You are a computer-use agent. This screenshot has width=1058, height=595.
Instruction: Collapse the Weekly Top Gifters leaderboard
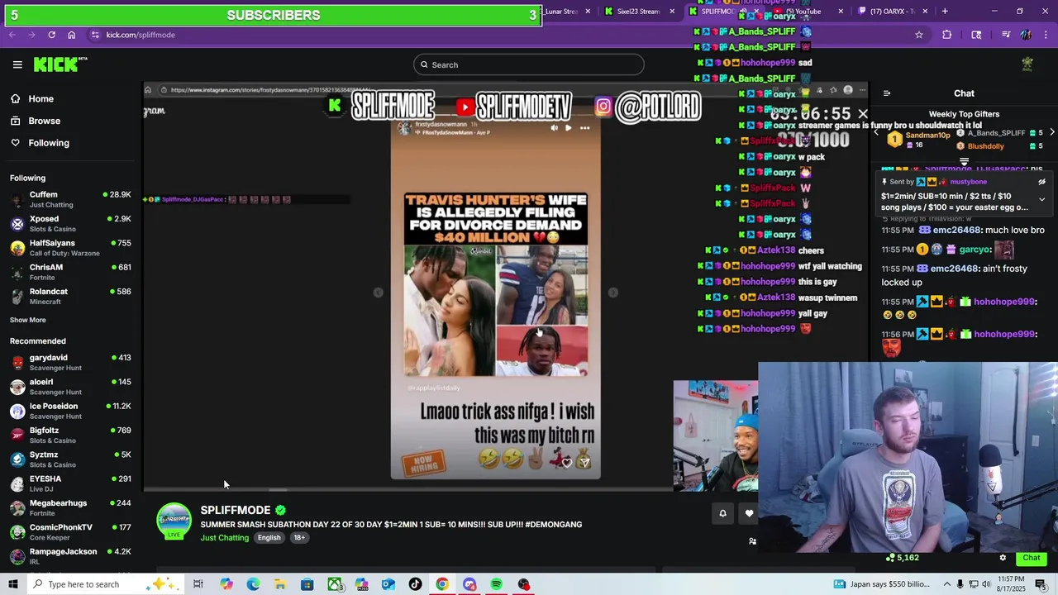(964, 162)
